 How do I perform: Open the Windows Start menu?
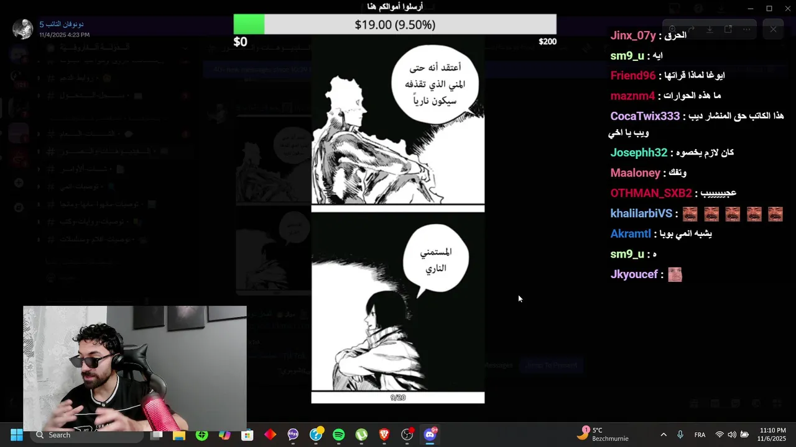17,435
